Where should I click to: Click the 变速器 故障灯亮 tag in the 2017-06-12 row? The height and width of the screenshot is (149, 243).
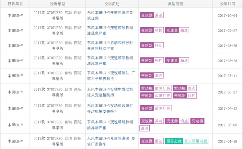156,108
